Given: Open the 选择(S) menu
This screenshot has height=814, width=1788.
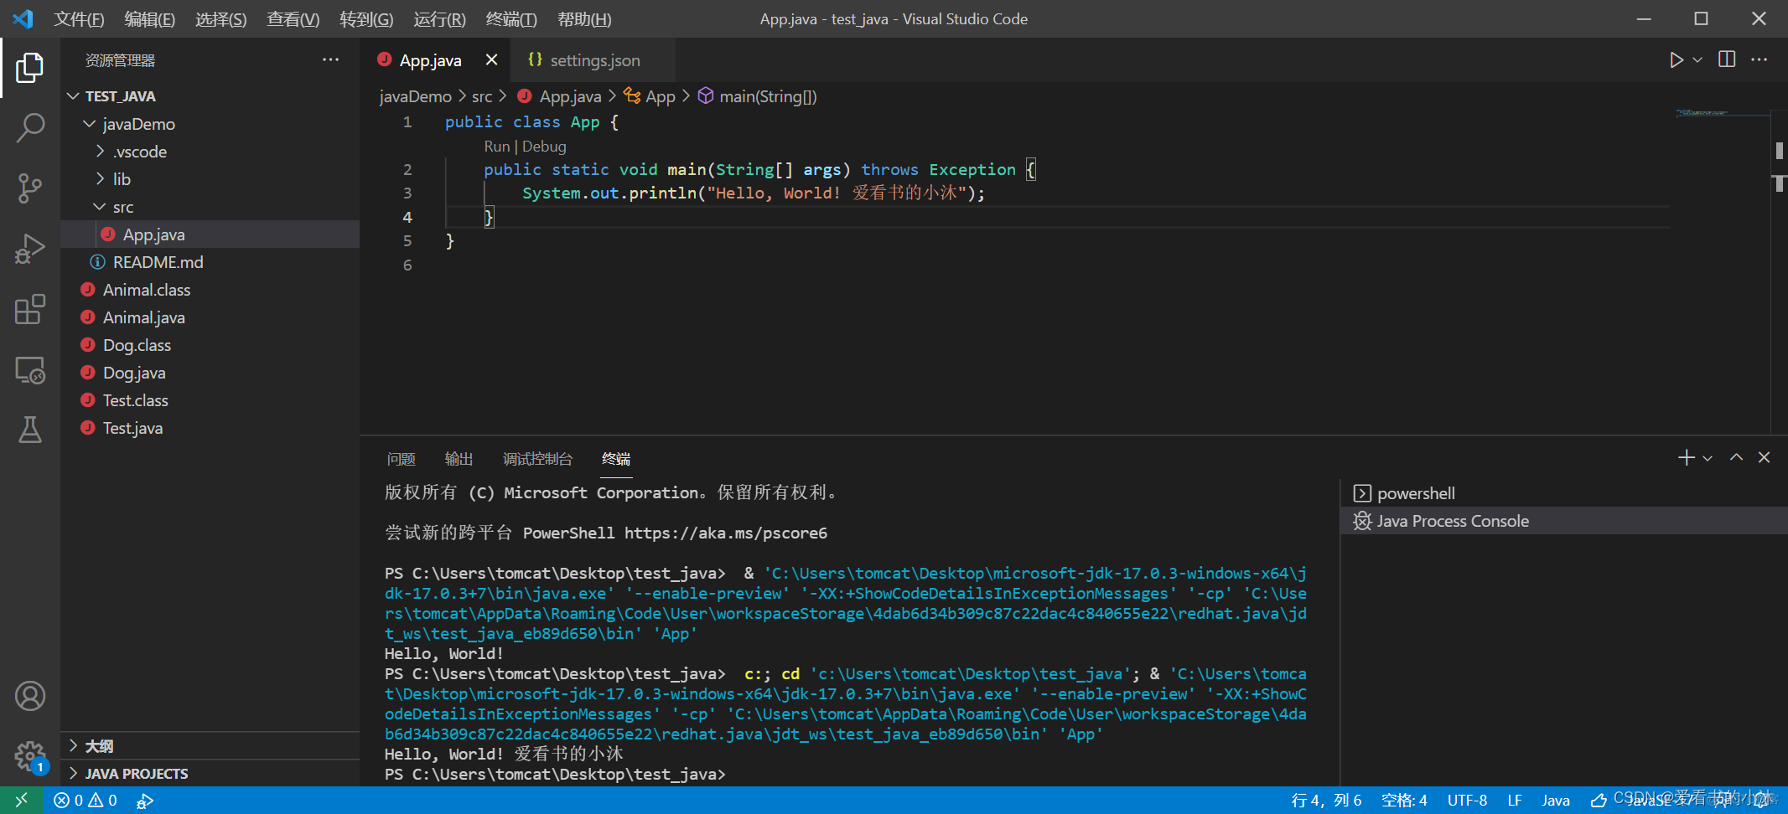Looking at the screenshot, I should 221,19.
